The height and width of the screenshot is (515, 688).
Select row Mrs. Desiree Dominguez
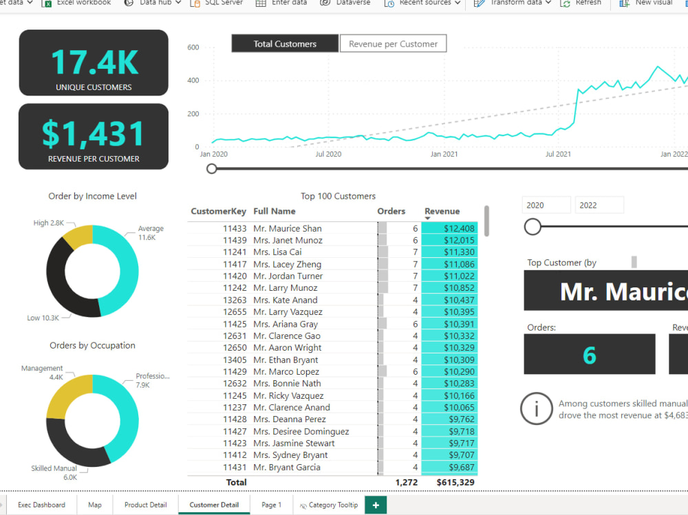coord(332,432)
